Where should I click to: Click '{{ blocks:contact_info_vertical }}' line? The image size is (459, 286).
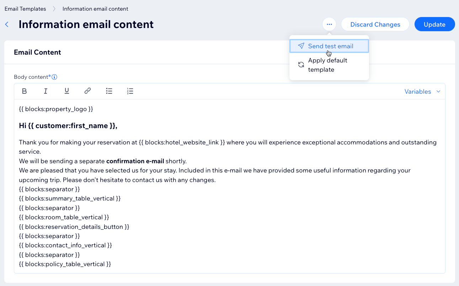click(65, 245)
